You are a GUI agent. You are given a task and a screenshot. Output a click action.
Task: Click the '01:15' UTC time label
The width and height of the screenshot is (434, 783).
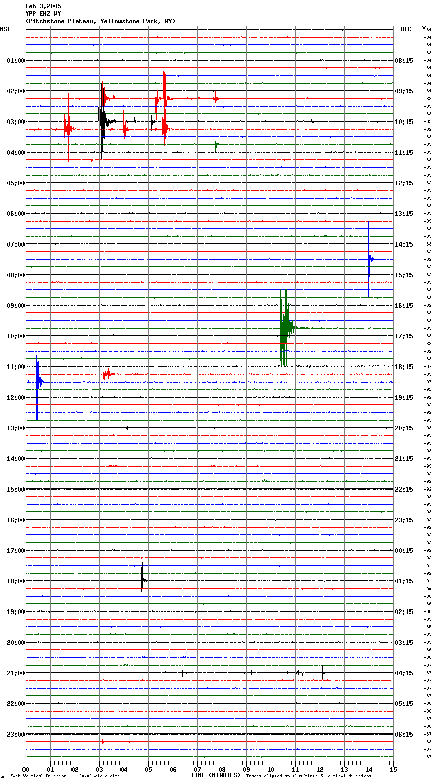point(404,581)
